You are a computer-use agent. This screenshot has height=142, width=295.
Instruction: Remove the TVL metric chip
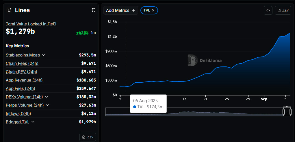coord(153,10)
